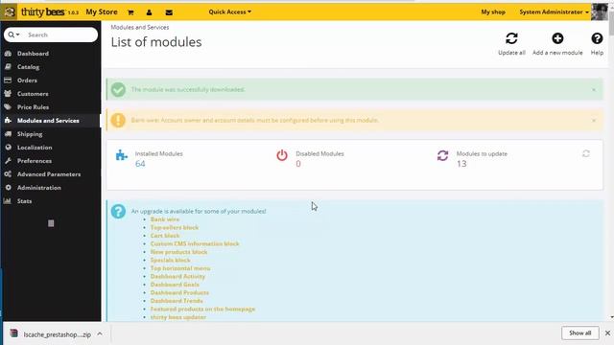614x345 pixels.
Task: Close the downloads bar
Action: click(607, 333)
